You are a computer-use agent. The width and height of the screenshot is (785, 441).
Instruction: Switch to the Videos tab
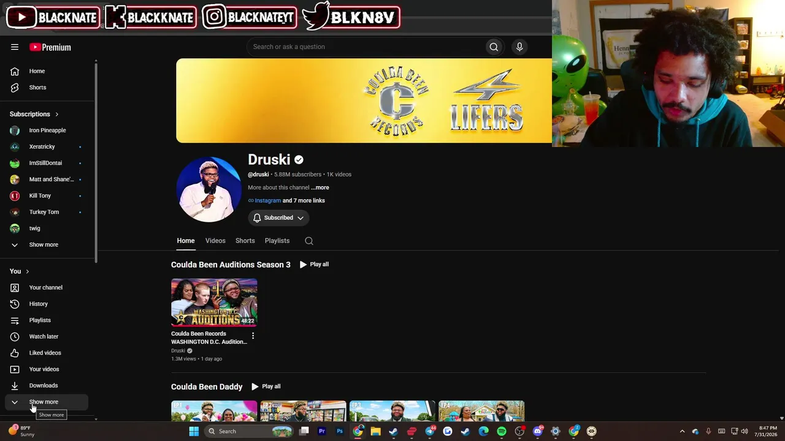pos(215,241)
